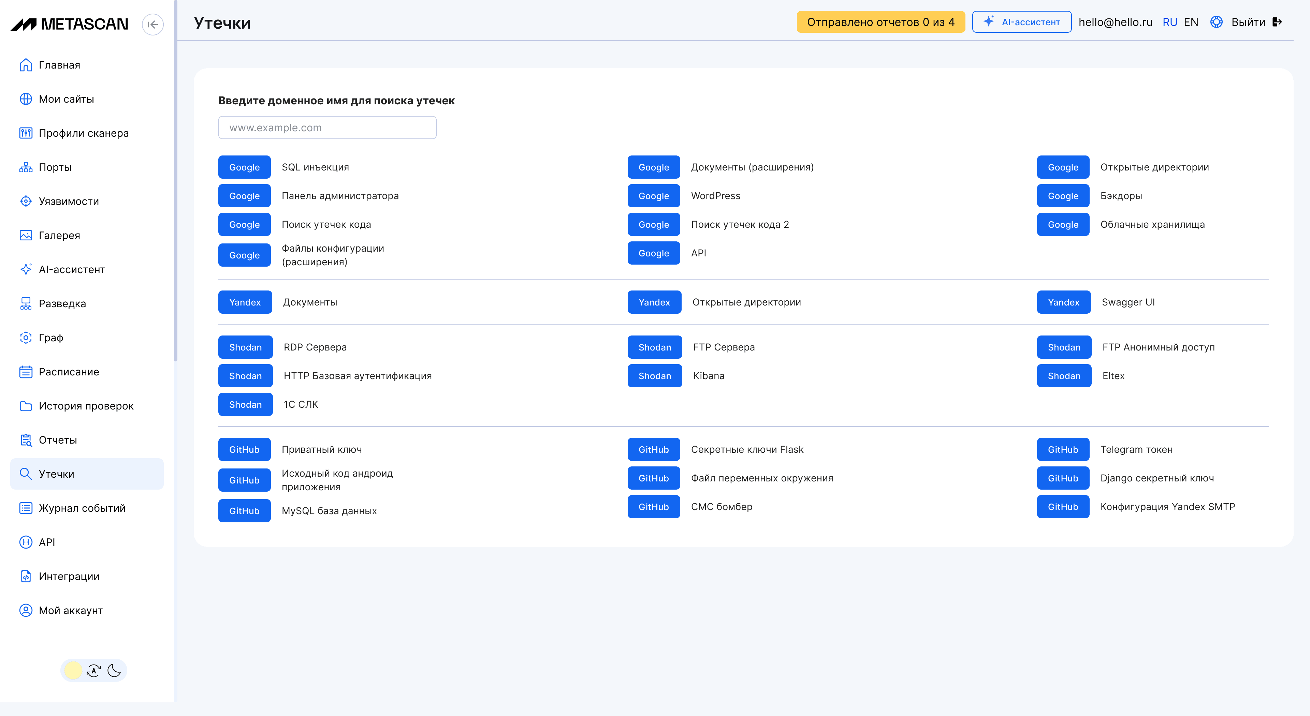Click Shodan button for 1С СЛК
The height and width of the screenshot is (716, 1310).
pos(245,404)
